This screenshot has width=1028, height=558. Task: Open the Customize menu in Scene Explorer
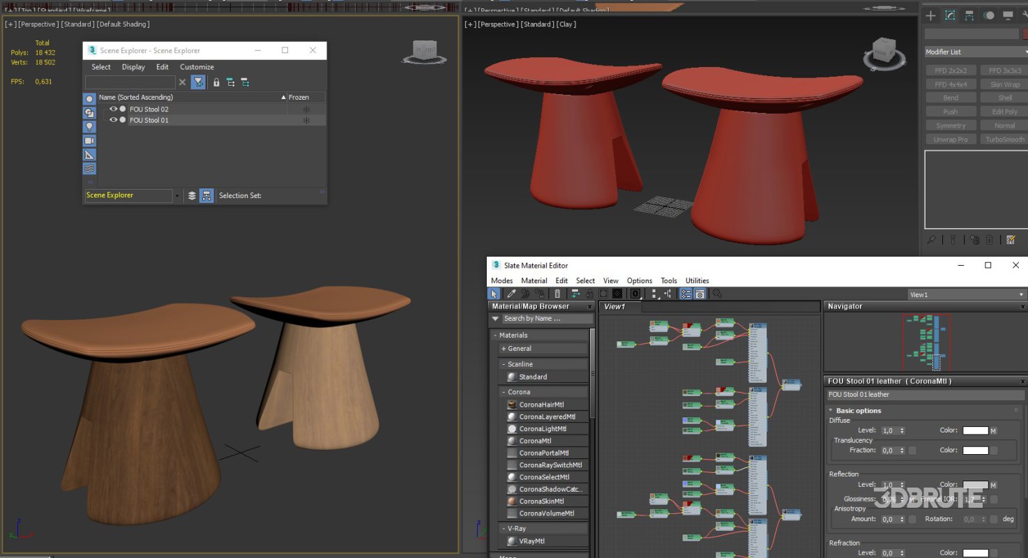[197, 67]
